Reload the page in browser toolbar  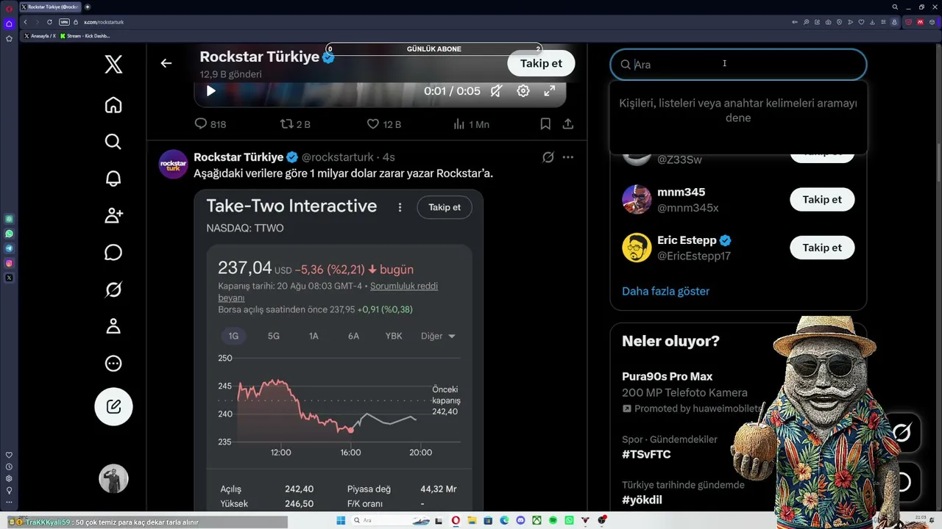coord(49,22)
